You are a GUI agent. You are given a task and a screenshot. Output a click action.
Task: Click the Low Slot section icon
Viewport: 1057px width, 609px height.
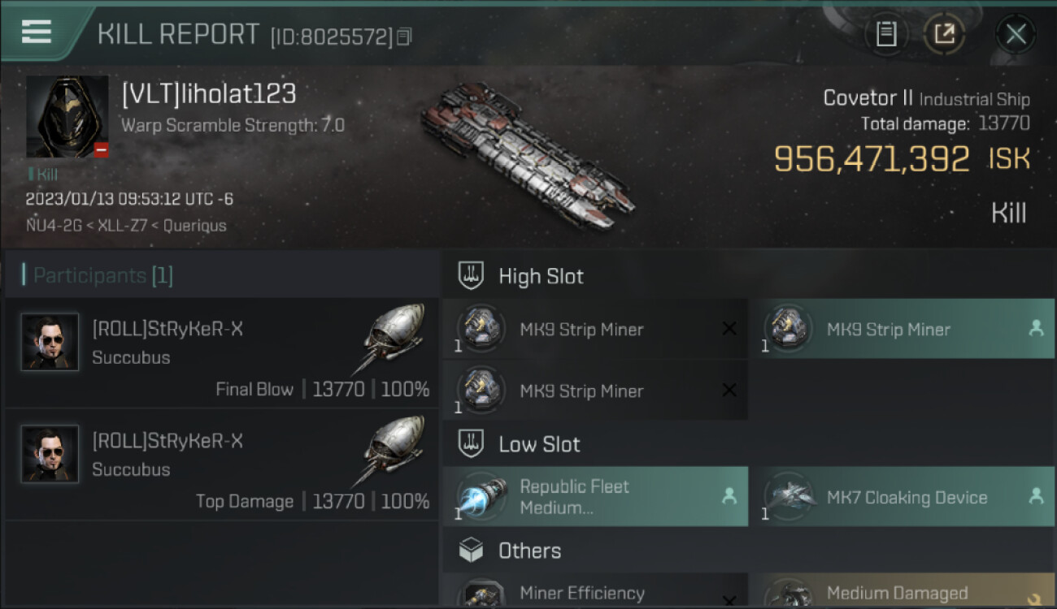472,444
